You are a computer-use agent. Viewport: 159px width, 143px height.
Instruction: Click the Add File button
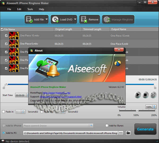click(35, 19)
